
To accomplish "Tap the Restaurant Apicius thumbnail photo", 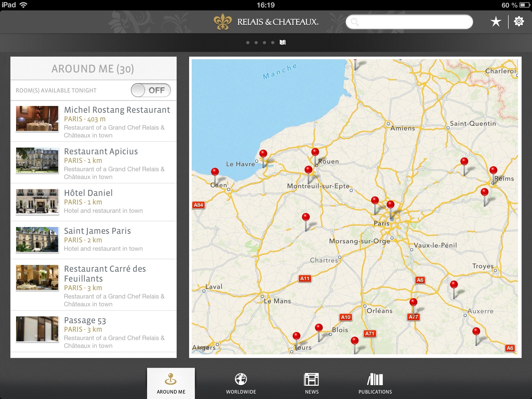I will (x=37, y=160).
